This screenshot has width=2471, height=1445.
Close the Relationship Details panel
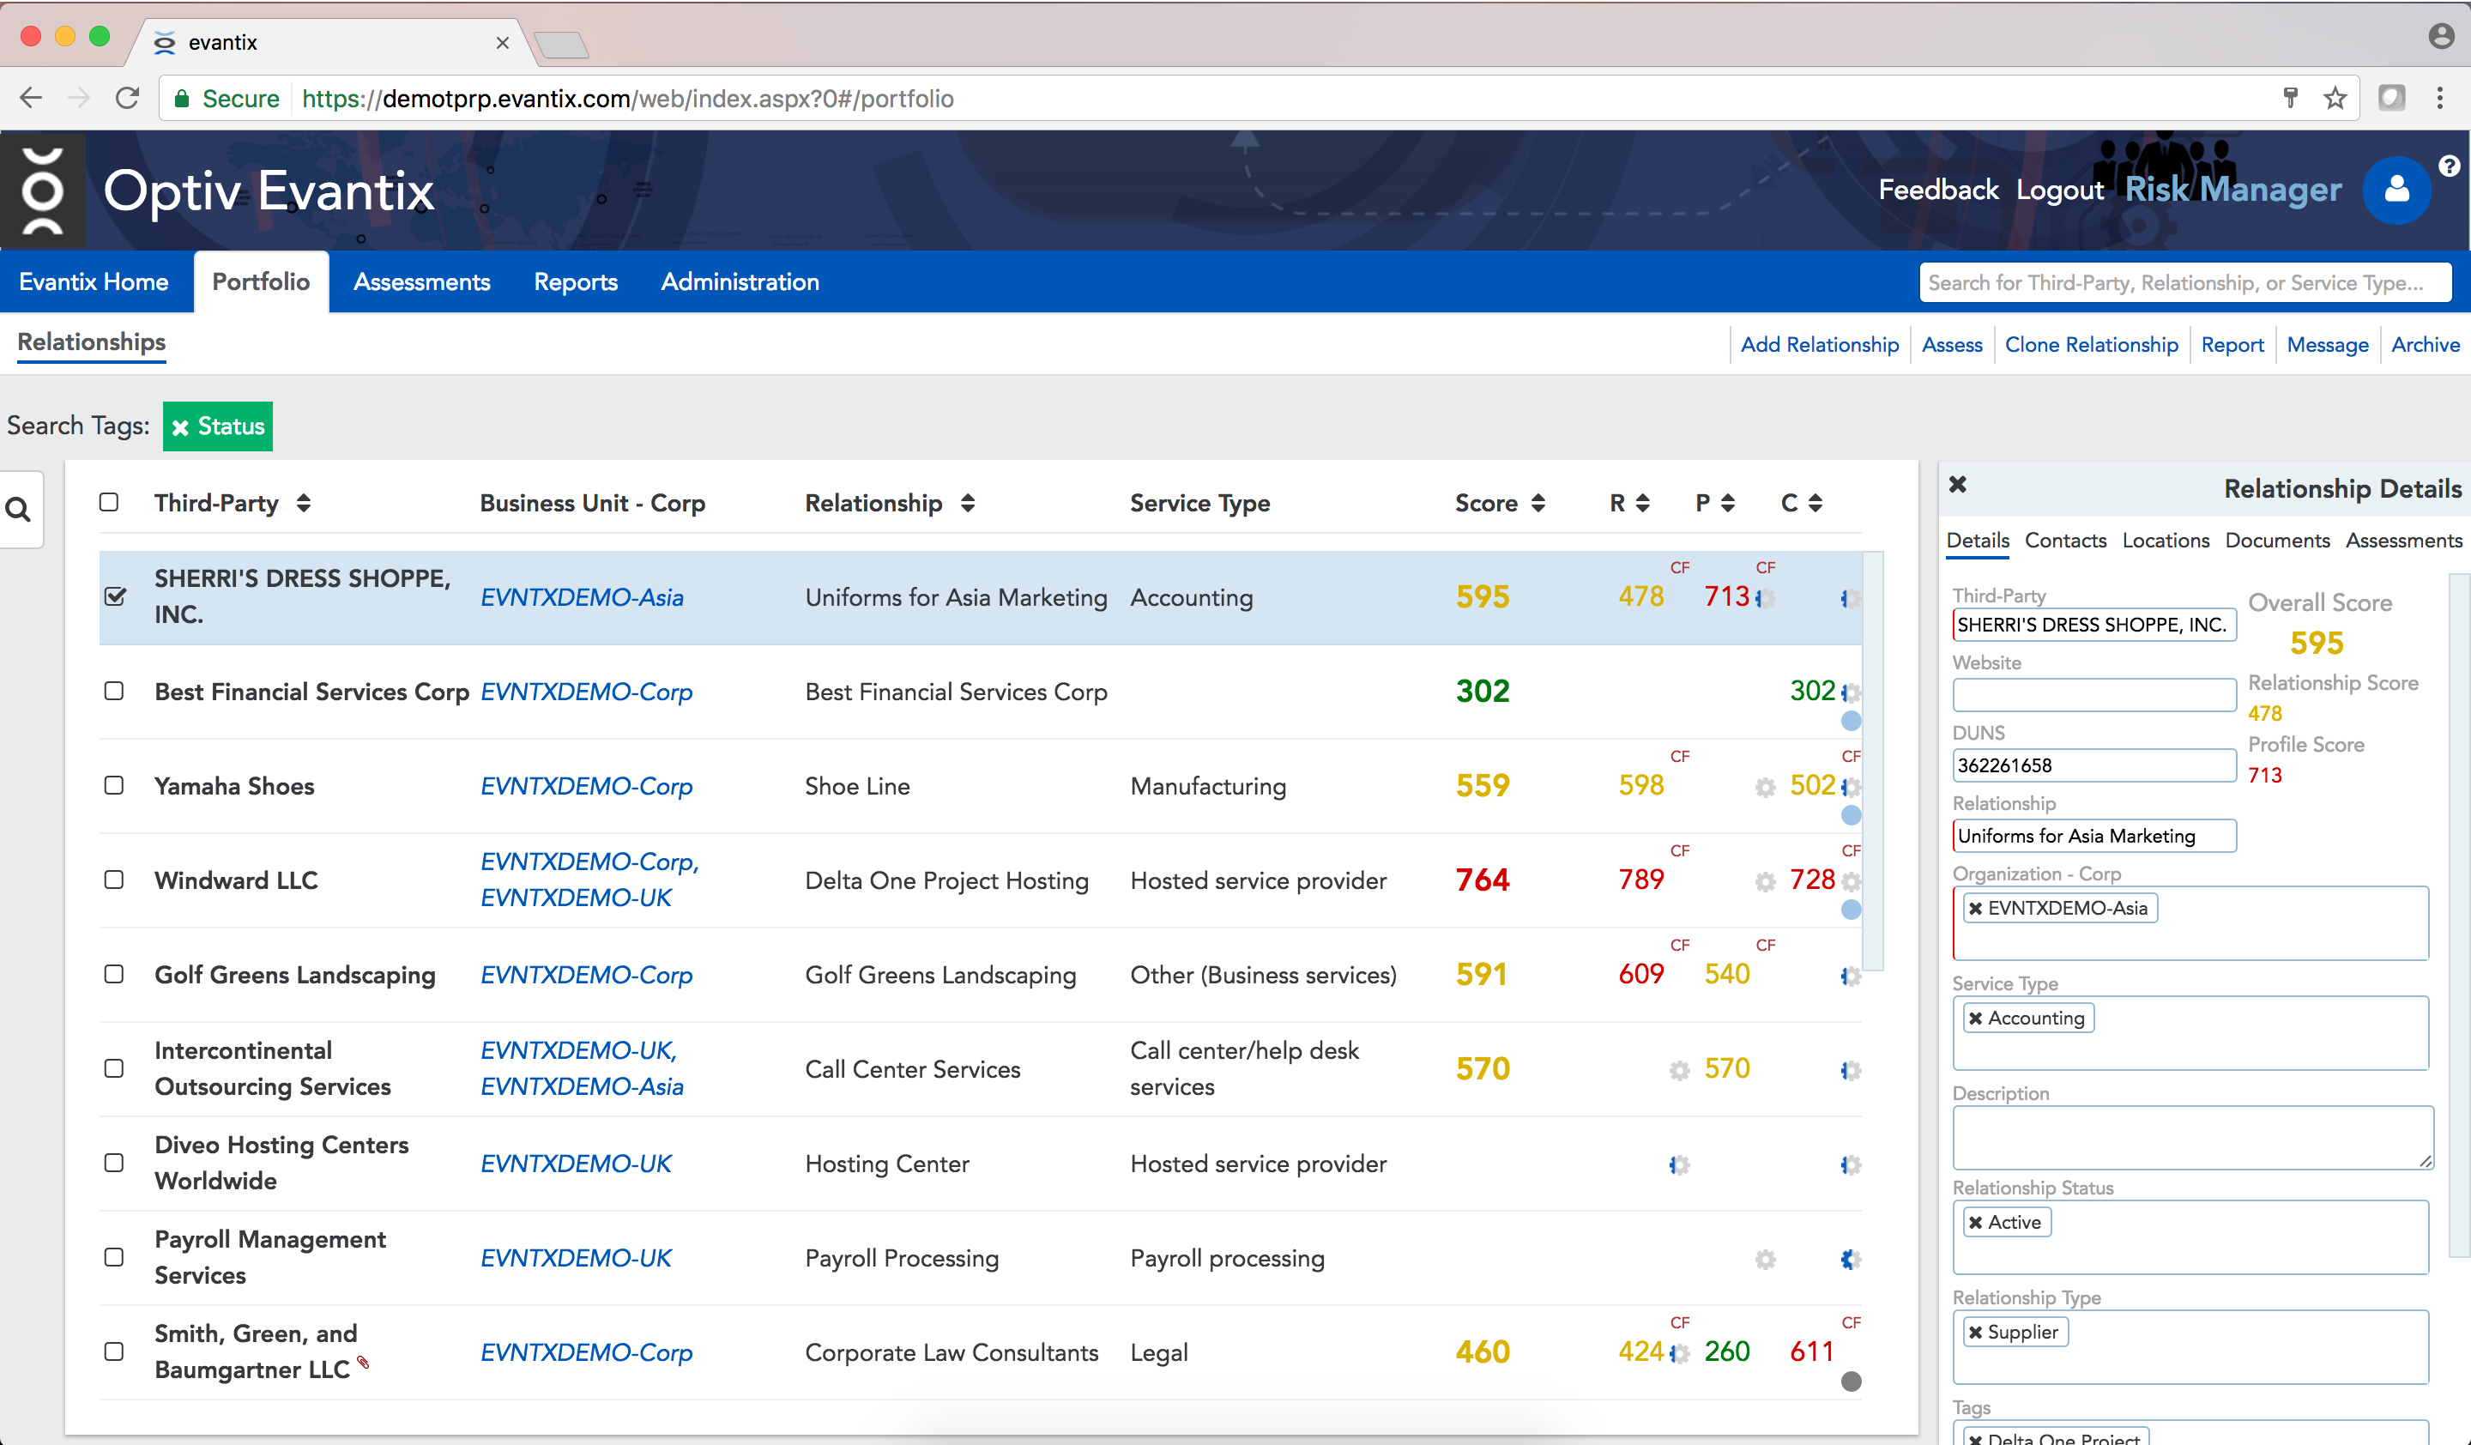[1957, 484]
